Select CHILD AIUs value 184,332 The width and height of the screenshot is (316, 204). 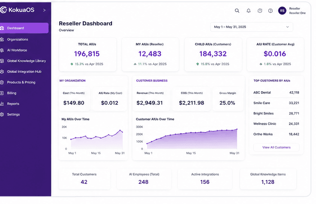tap(213, 54)
